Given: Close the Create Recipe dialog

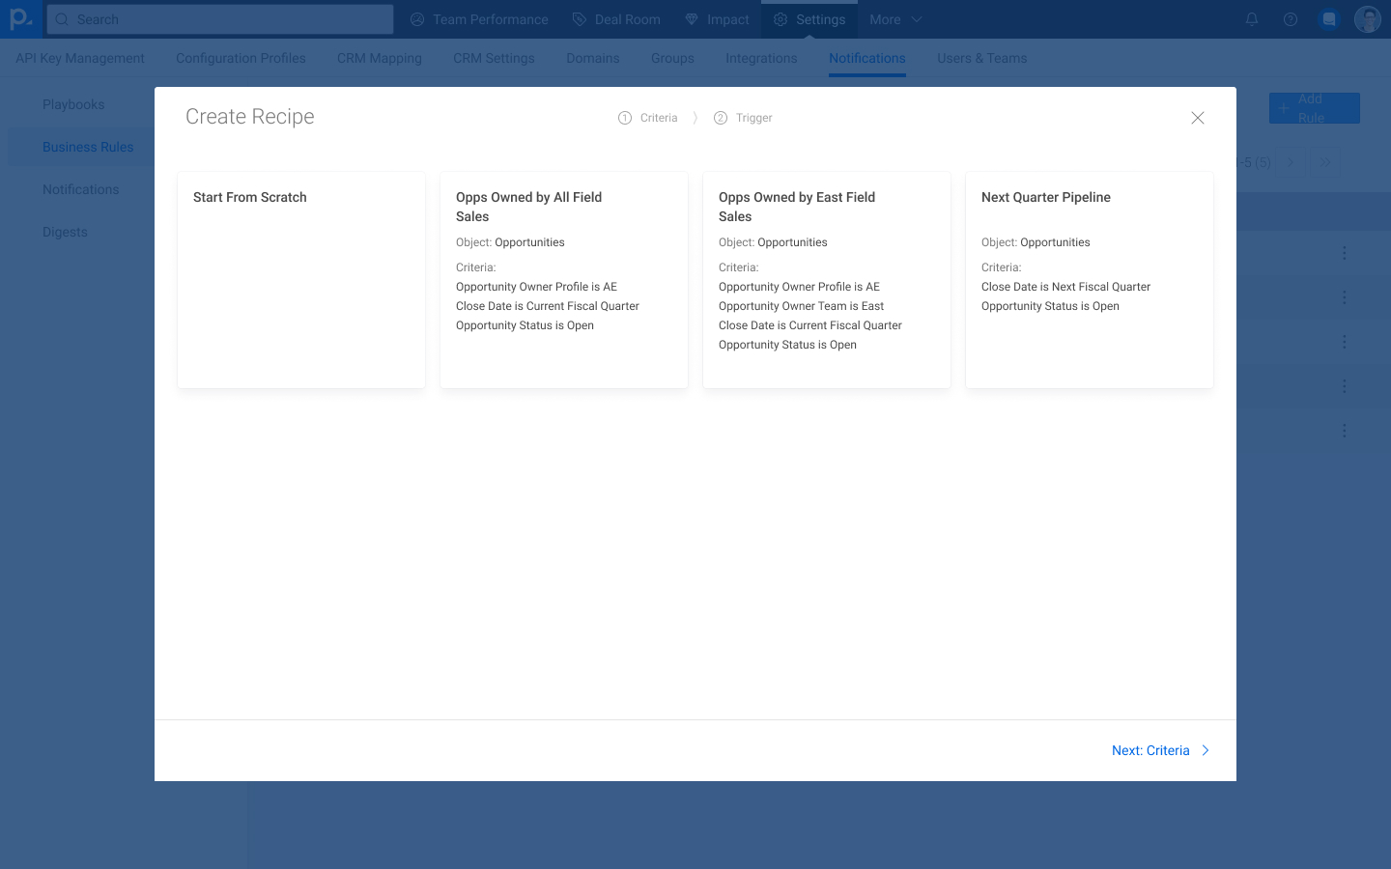Looking at the screenshot, I should click(1197, 118).
